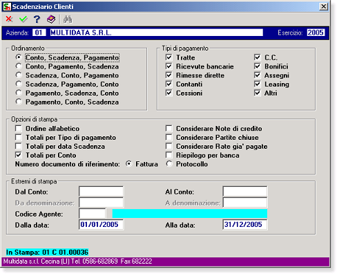Select Pagamento, Scadenza, Conto ordering
337x274 pixels.
19,93
